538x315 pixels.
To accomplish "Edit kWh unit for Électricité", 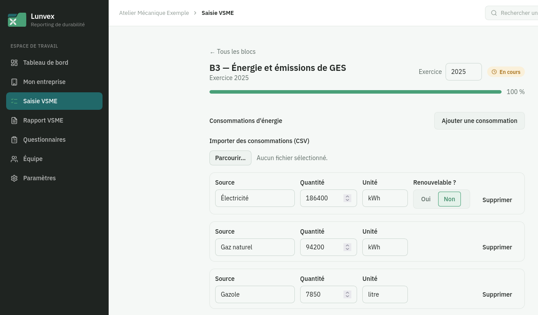I will 385,198.
